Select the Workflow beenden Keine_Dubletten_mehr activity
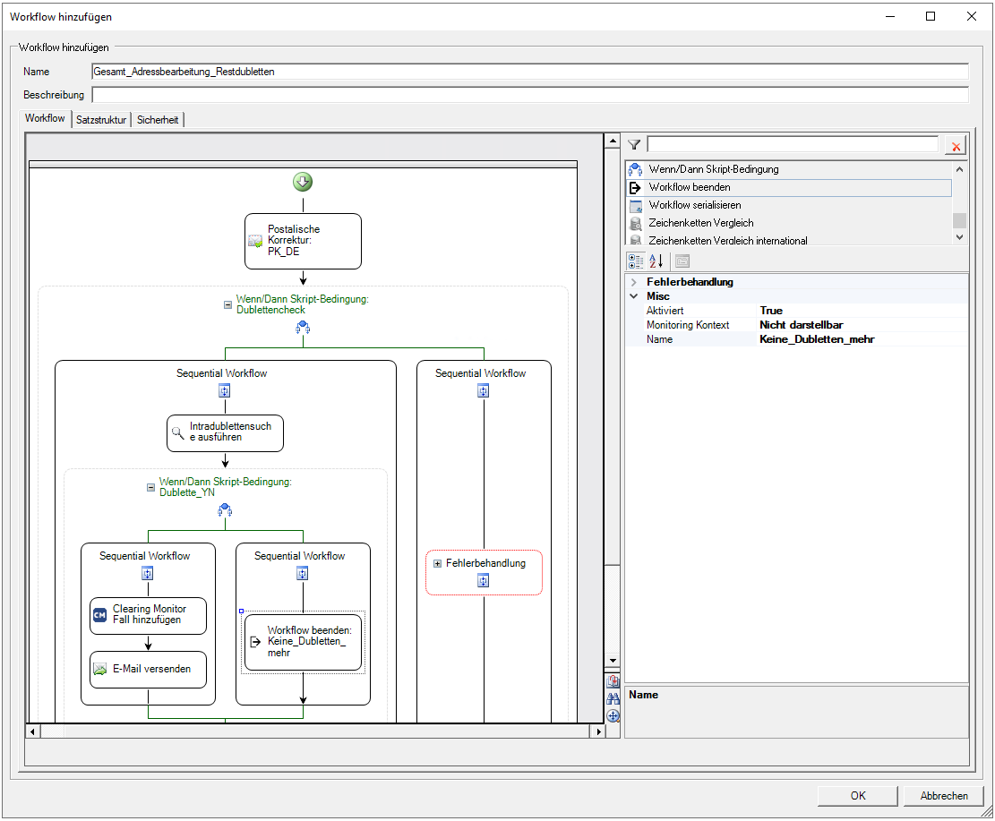 (303, 642)
